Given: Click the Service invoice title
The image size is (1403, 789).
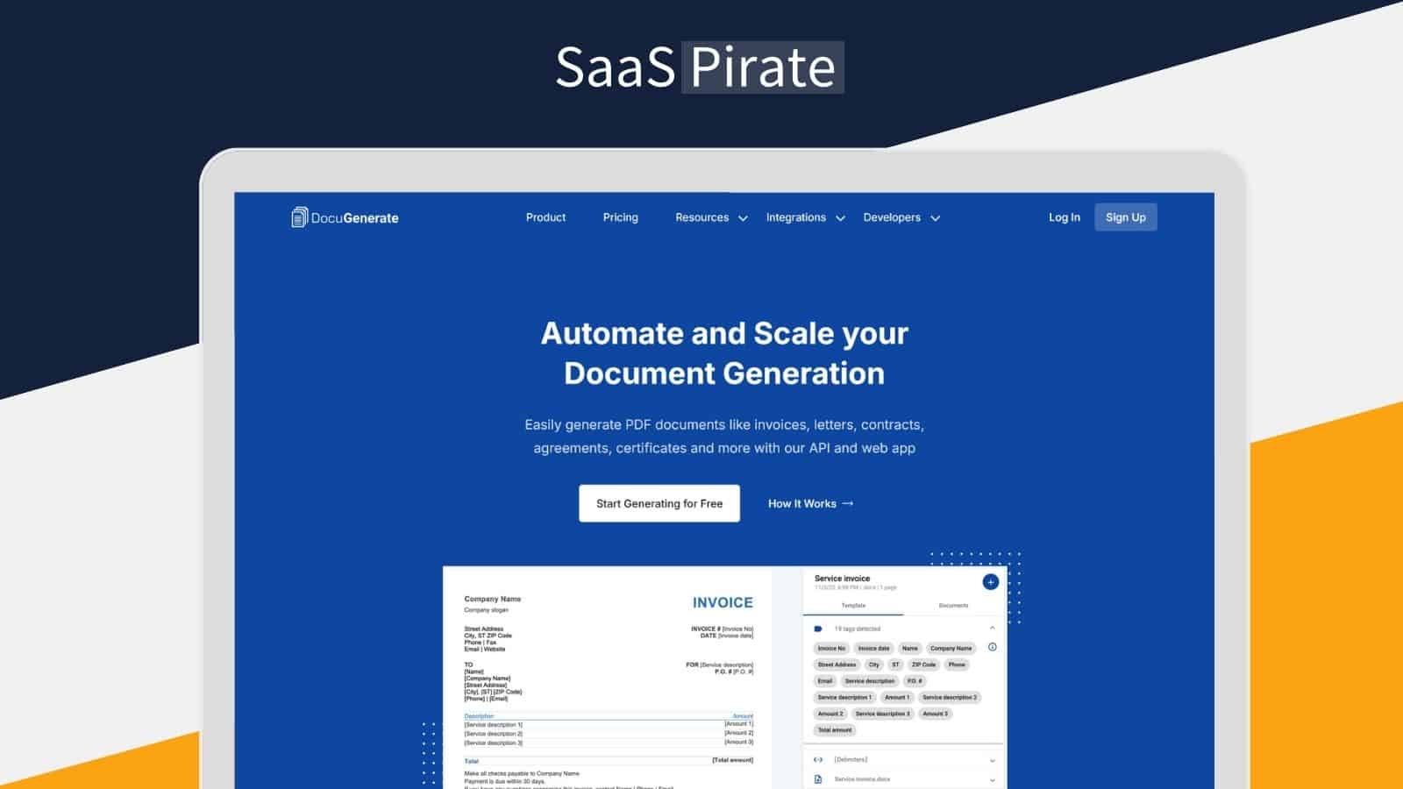Looking at the screenshot, I should 842,579.
